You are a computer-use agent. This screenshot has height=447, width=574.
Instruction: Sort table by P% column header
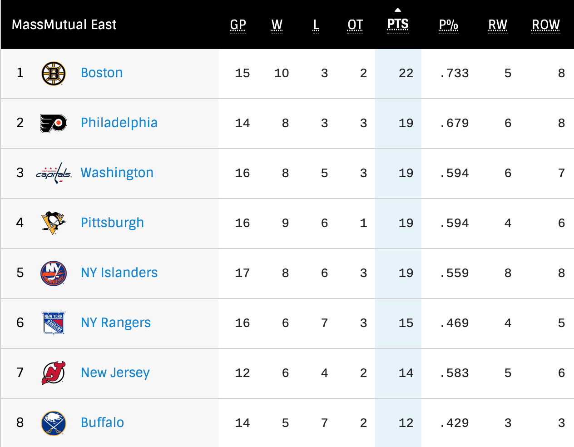448,25
